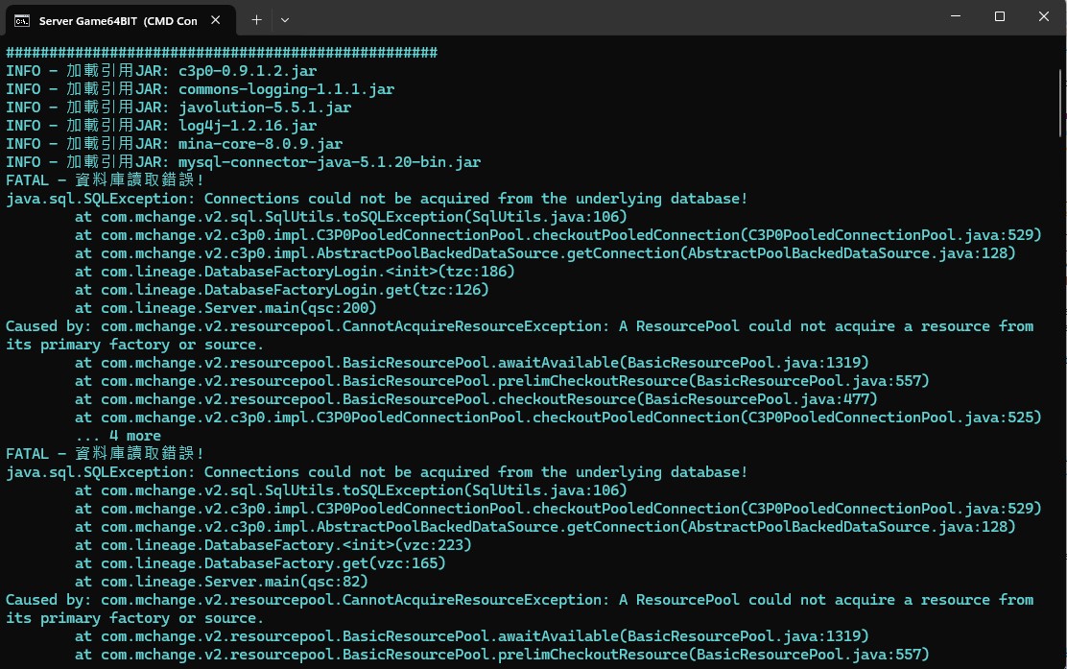Image resolution: width=1067 pixels, height=669 pixels.
Task: Close the Server Game64BIT tab
Action: click(216, 20)
